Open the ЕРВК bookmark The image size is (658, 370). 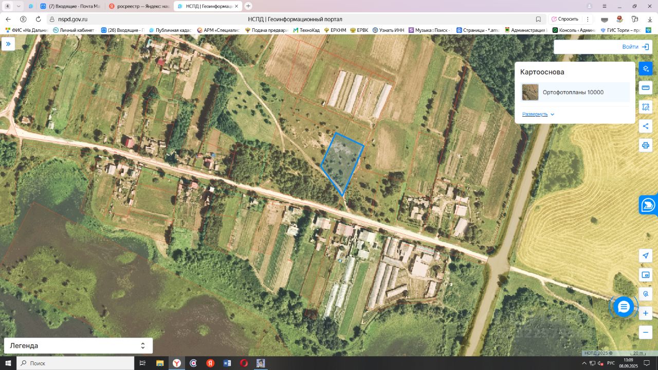(359, 30)
